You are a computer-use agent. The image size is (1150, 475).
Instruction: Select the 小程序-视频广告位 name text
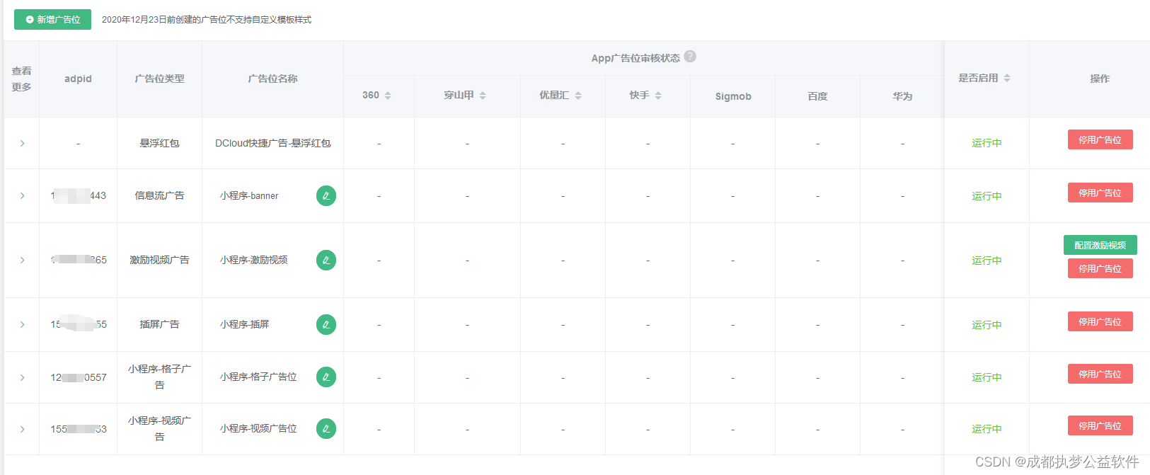(x=258, y=428)
